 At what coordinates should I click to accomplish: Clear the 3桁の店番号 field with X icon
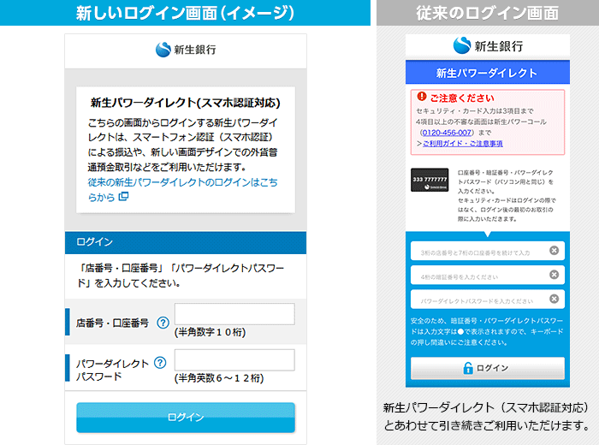click(554, 251)
